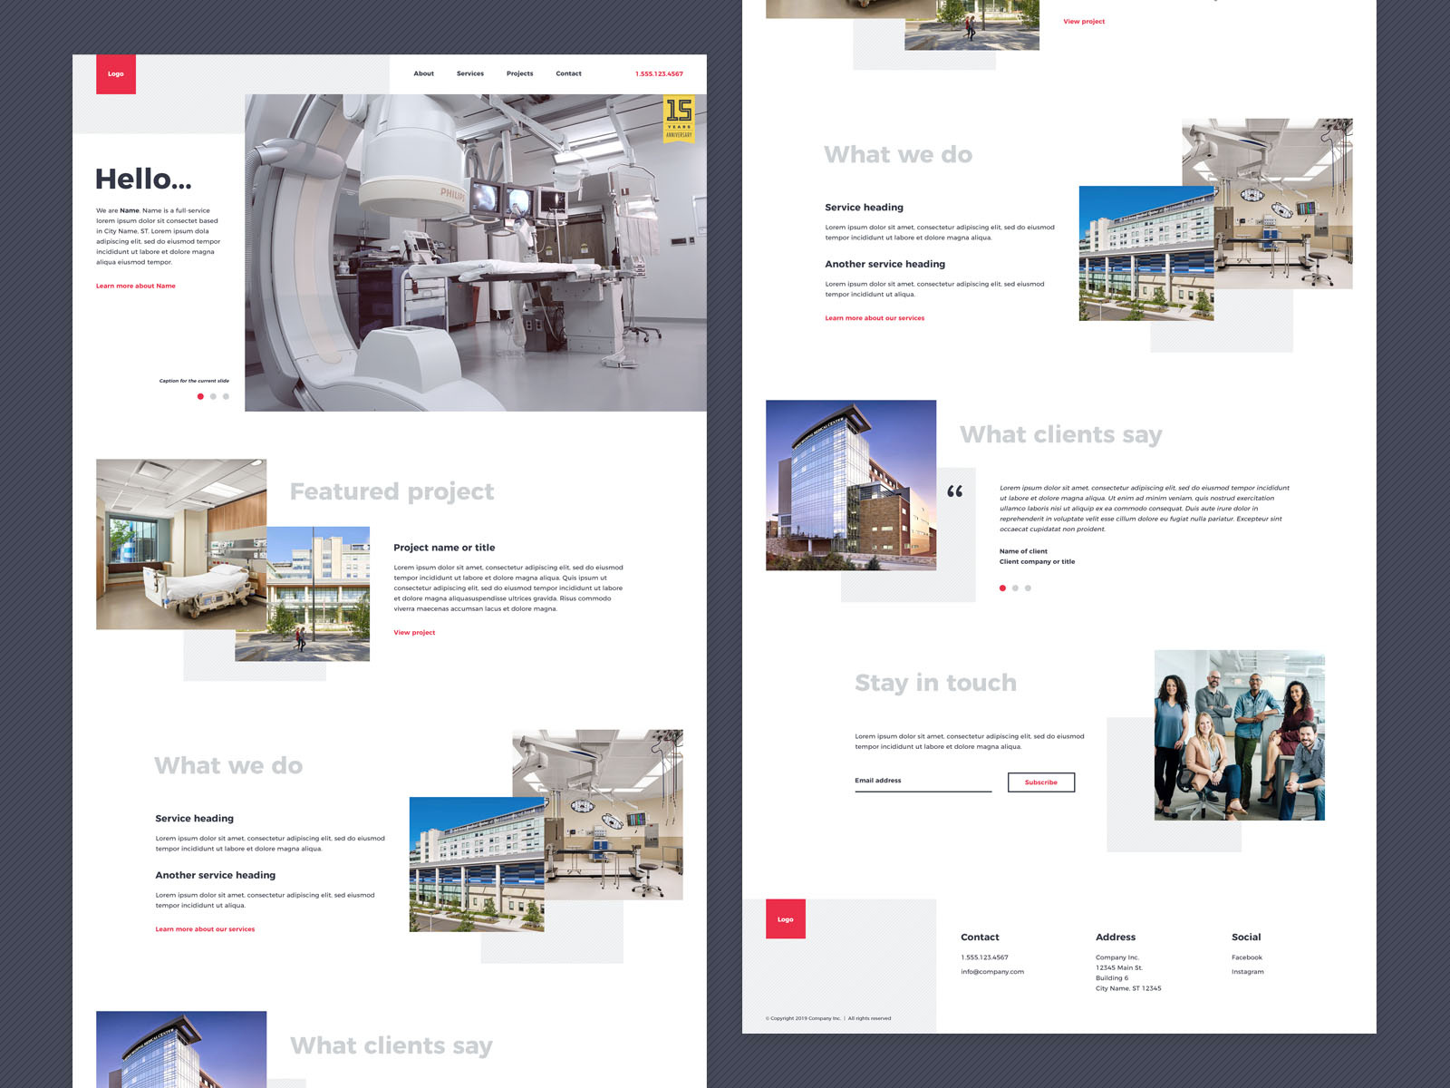
Task: Click the quotation mark icon beside the testimonial
Action: (953, 492)
